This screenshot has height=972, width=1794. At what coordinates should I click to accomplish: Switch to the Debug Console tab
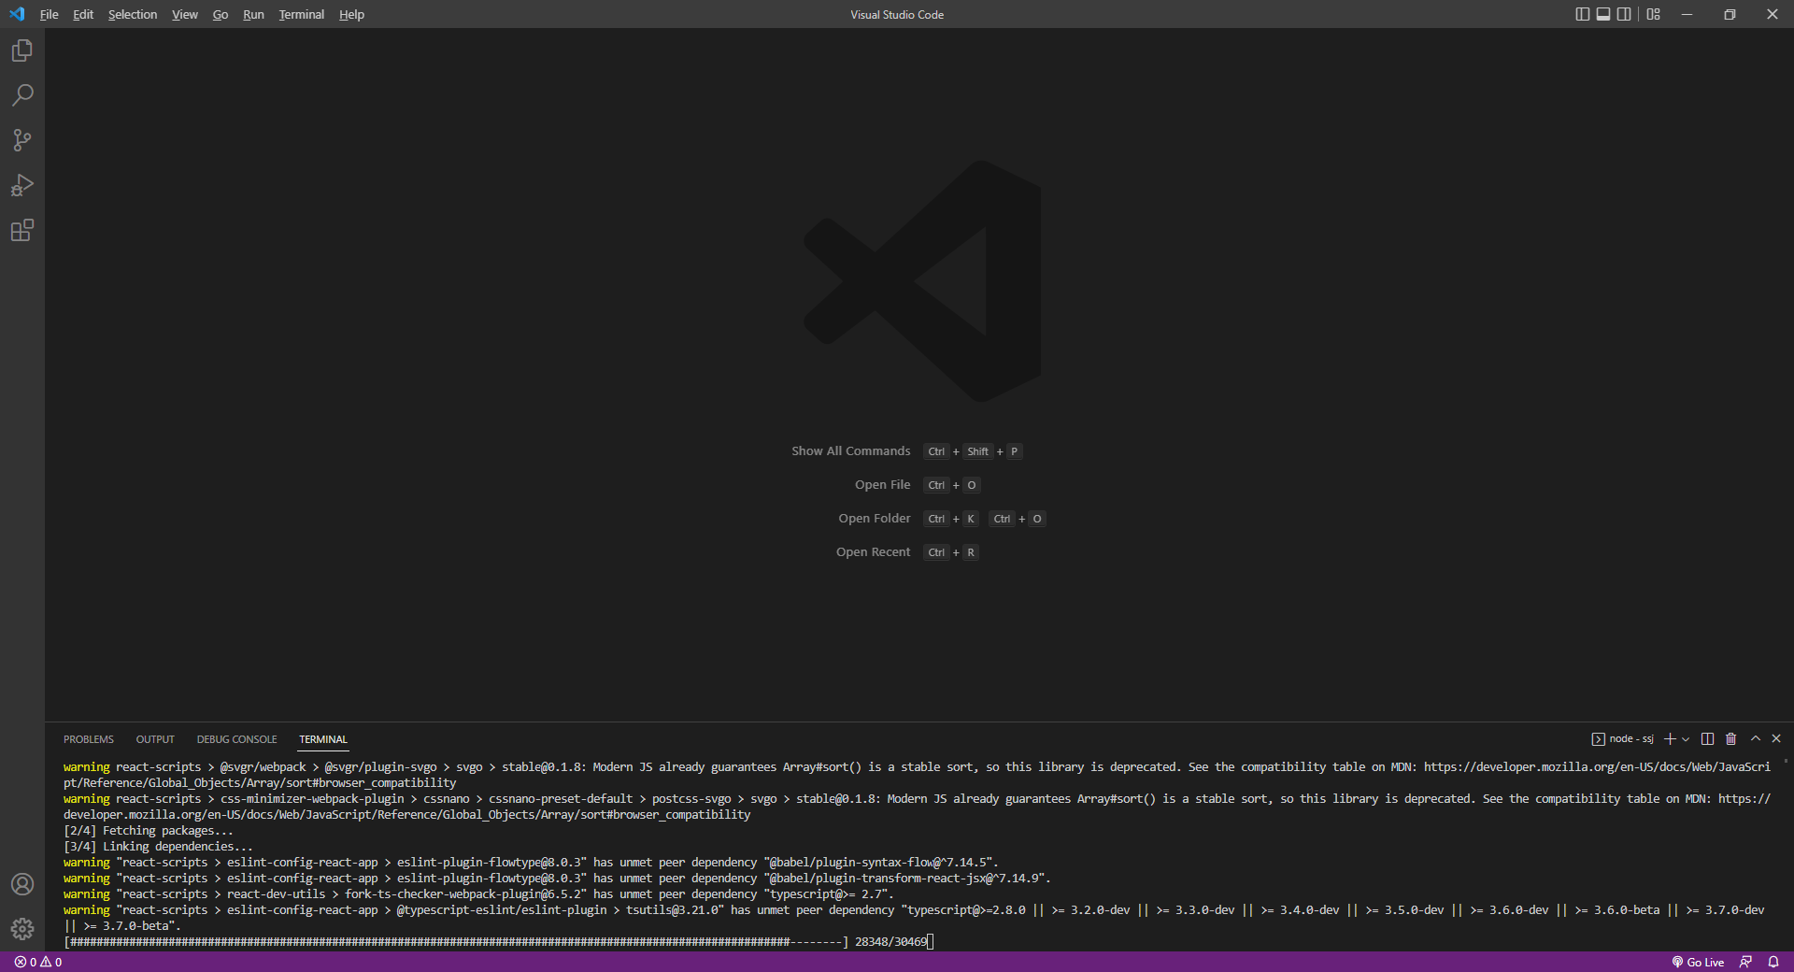coord(236,739)
